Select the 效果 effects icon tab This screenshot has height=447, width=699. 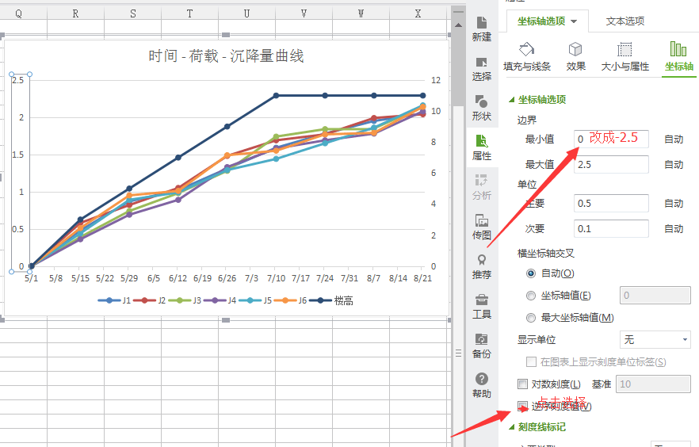[576, 56]
